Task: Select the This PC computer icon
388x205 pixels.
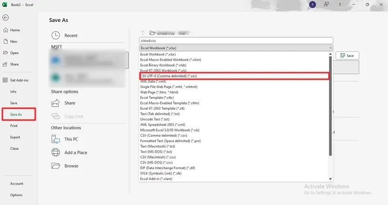Action: point(55,139)
